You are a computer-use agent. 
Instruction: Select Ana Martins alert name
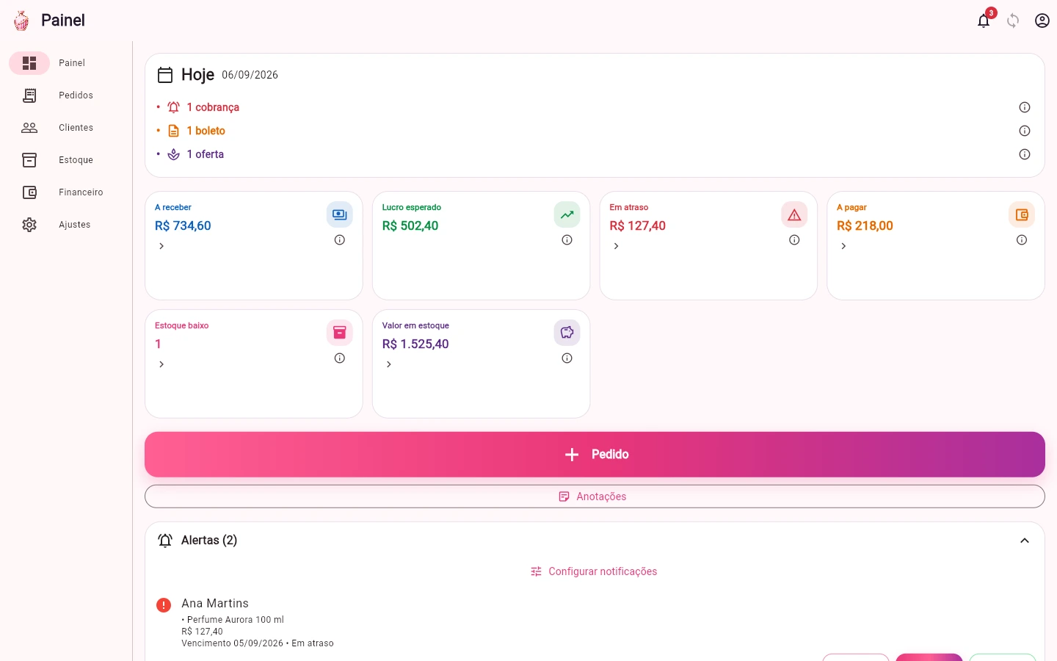(215, 603)
